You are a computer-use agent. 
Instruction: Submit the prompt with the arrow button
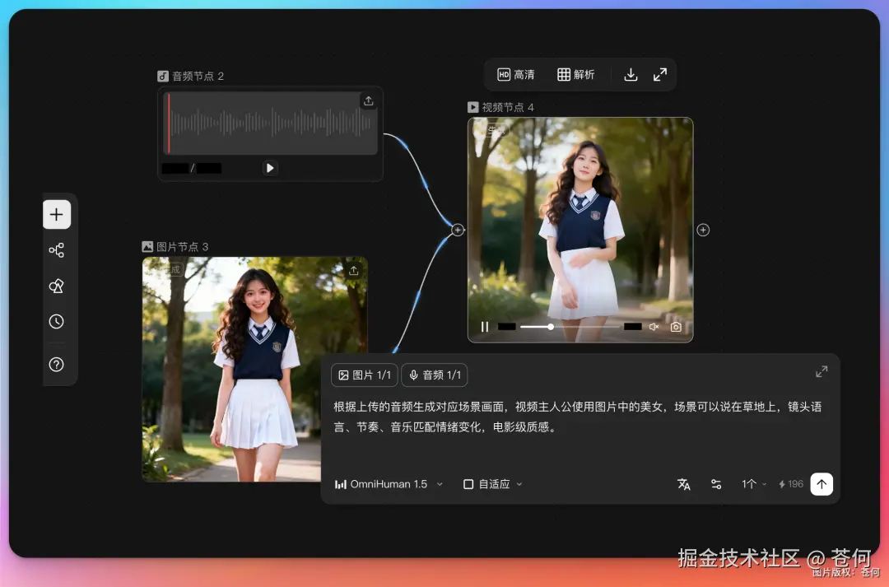pyautogui.click(x=821, y=484)
